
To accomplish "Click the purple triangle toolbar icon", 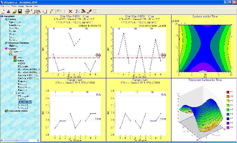I will pos(9,11).
